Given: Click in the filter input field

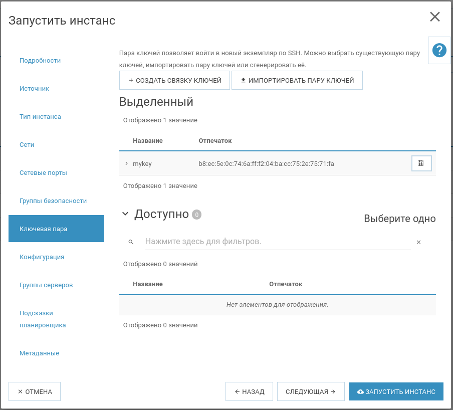Looking at the screenshot, I should click(277, 242).
